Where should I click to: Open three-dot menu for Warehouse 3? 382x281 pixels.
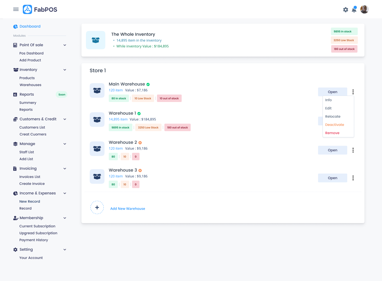[353, 178]
